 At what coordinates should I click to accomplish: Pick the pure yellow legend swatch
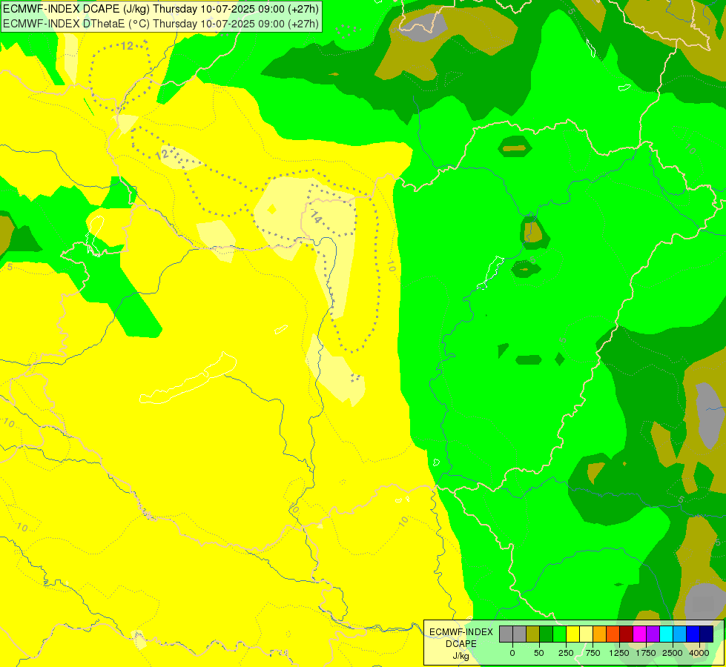(x=572, y=634)
